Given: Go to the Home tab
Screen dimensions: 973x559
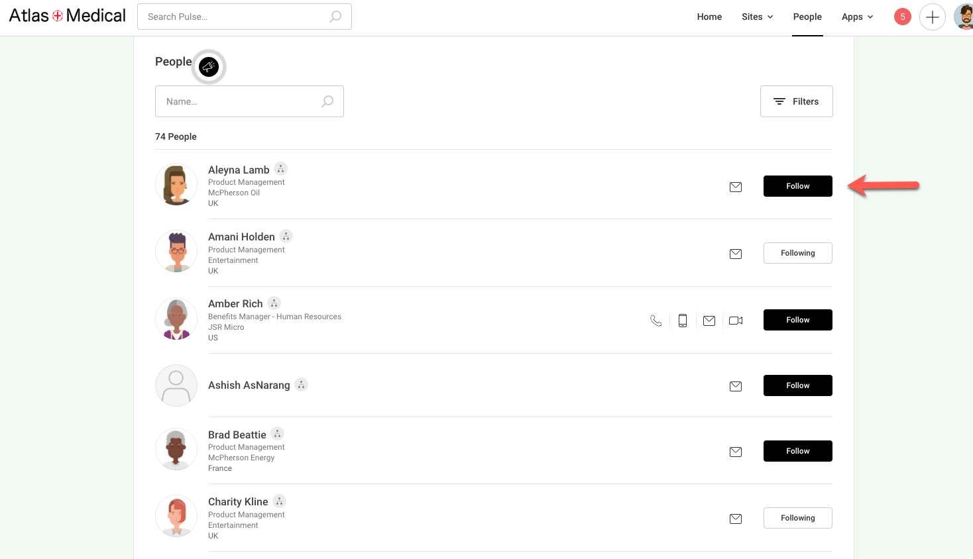Looking at the screenshot, I should 709,17.
